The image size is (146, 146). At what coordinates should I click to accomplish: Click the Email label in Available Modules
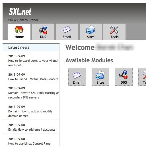[77, 83]
